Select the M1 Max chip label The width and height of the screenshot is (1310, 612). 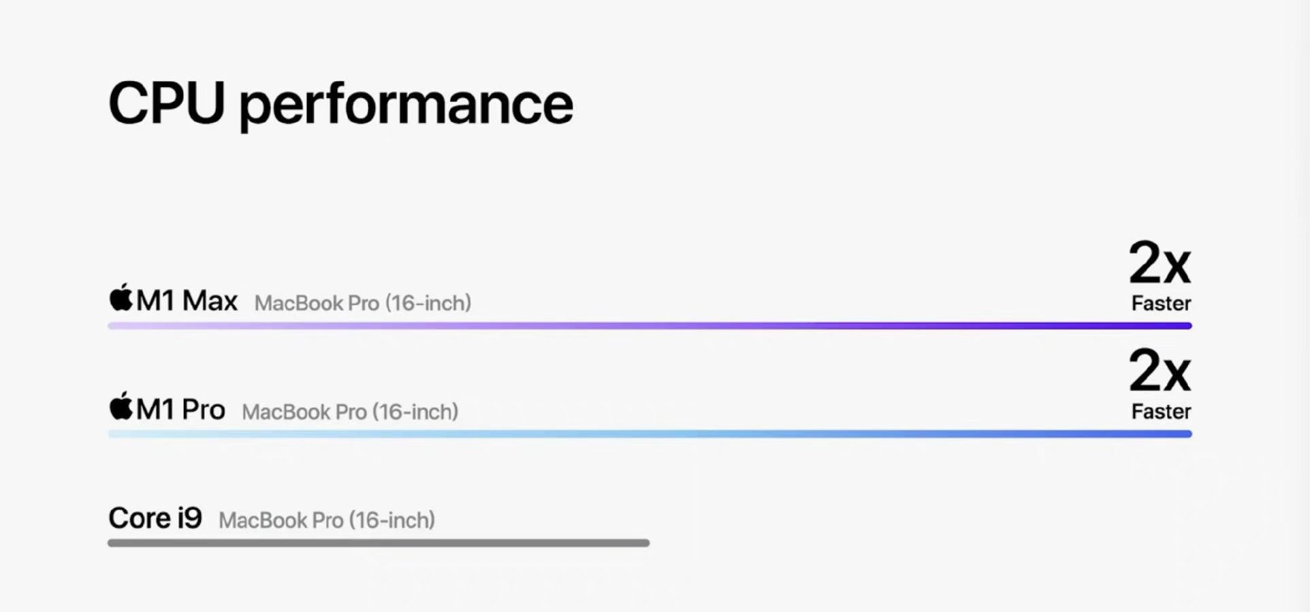pos(187,301)
